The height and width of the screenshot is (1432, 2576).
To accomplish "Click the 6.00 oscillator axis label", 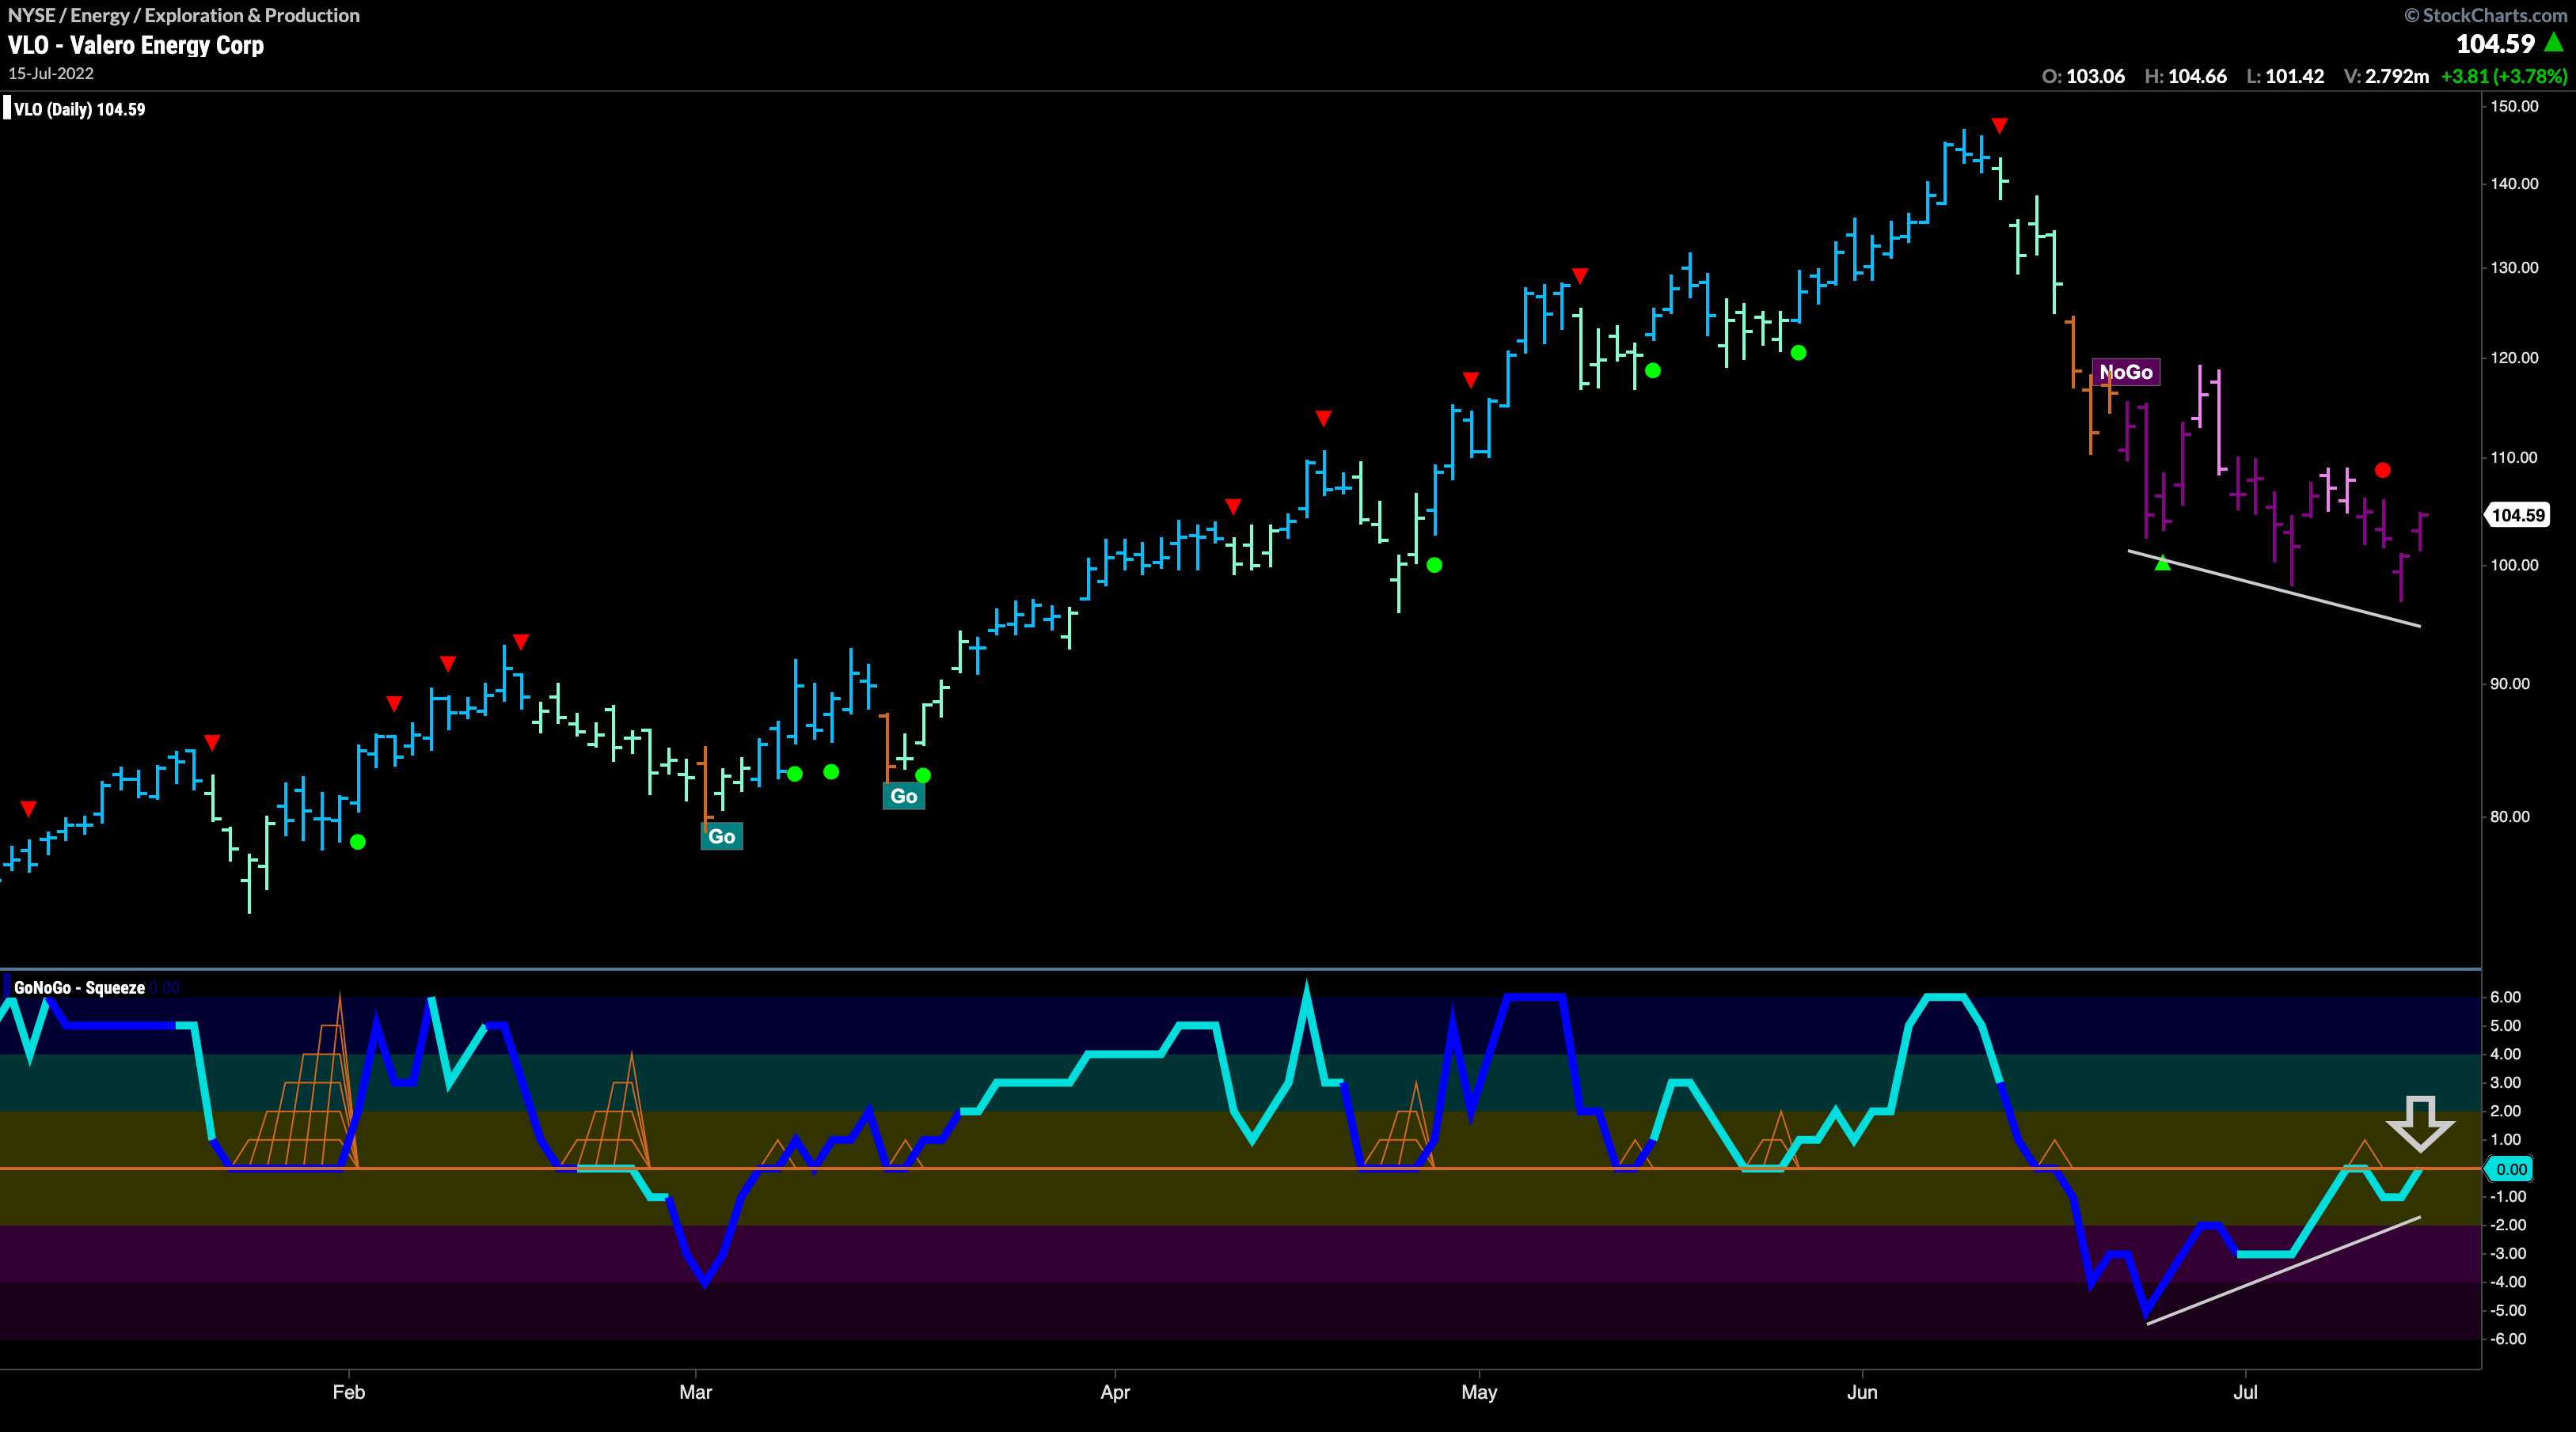I will (x=2506, y=998).
